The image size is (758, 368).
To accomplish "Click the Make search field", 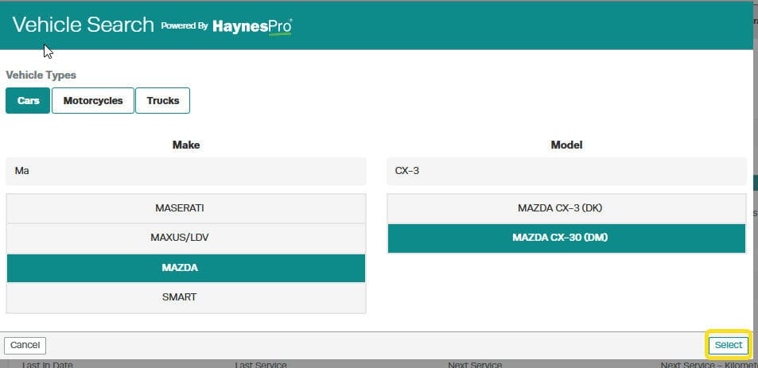I will click(x=185, y=171).
